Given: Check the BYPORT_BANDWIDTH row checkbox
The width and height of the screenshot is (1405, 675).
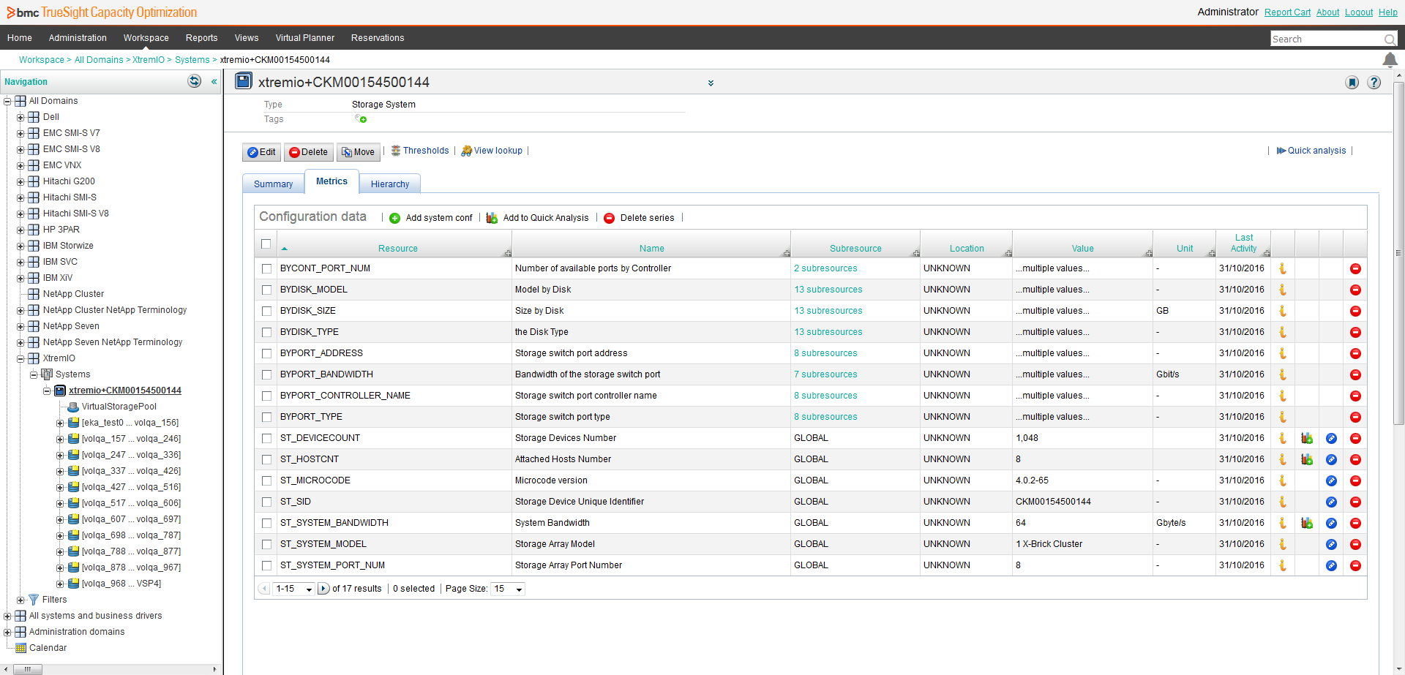Looking at the screenshot, I should (267, 375).
